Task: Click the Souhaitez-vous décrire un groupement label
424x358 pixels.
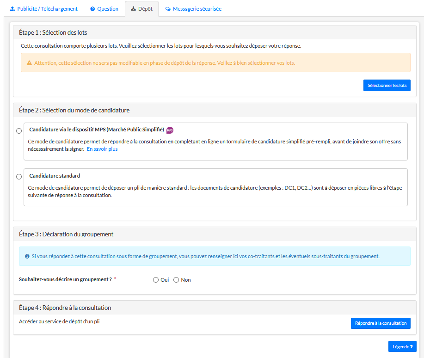Action: pos(65,279)
